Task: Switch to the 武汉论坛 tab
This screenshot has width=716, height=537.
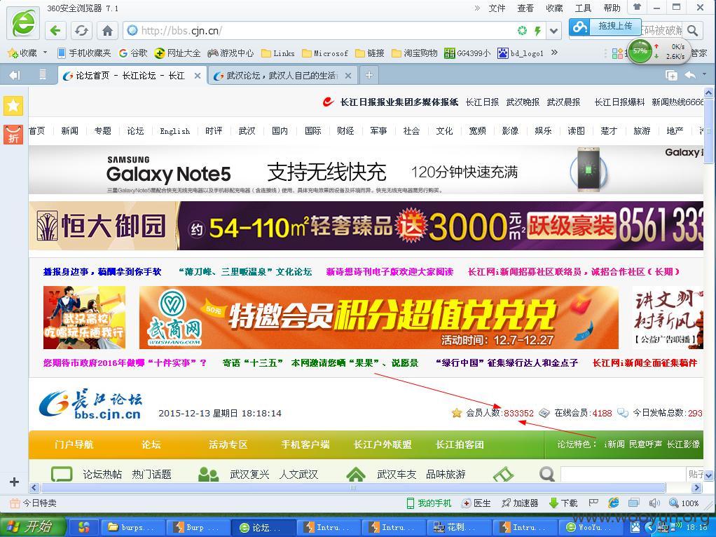Action: pyautogui.click(x=282, y=76)
